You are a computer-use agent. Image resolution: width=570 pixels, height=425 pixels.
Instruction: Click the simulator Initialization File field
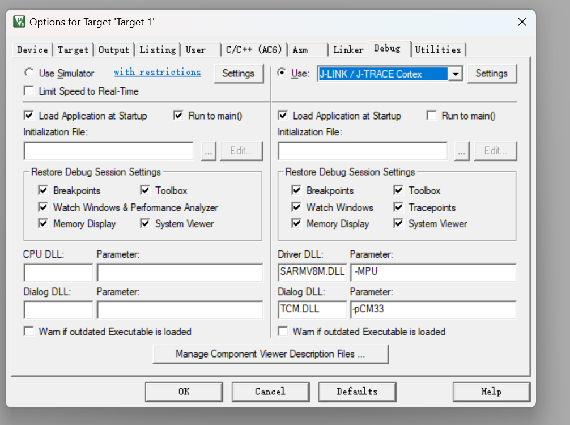click(109, 151)
